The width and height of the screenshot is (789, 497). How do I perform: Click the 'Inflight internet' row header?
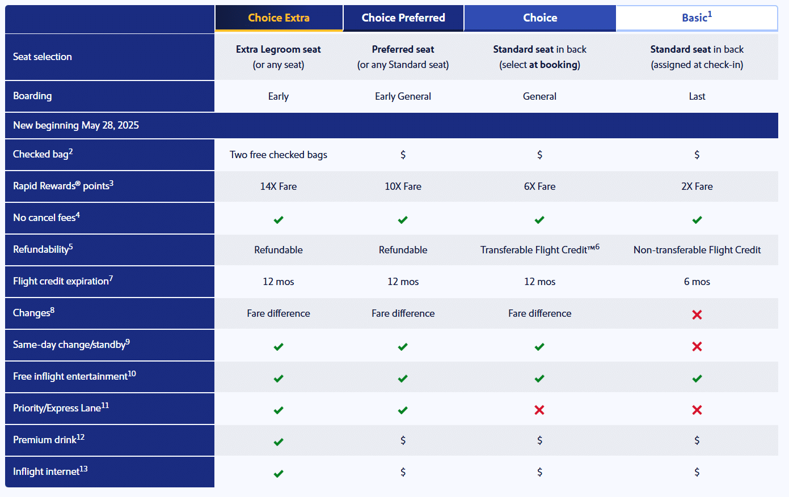109,471
